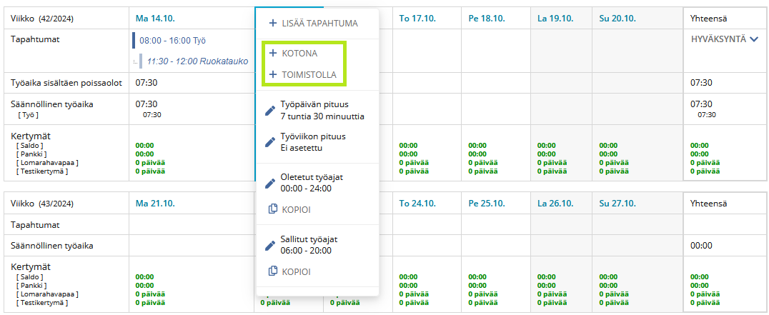Click the plus icon next to Kotona

[273, 54]
